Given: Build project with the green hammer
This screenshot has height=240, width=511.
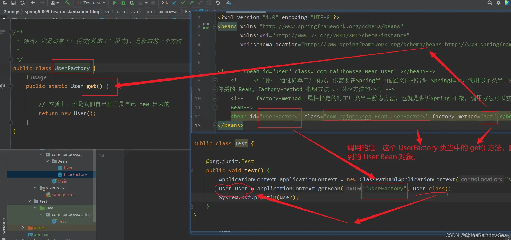Looking at the screenshot, I should click(x=67, y=3).
